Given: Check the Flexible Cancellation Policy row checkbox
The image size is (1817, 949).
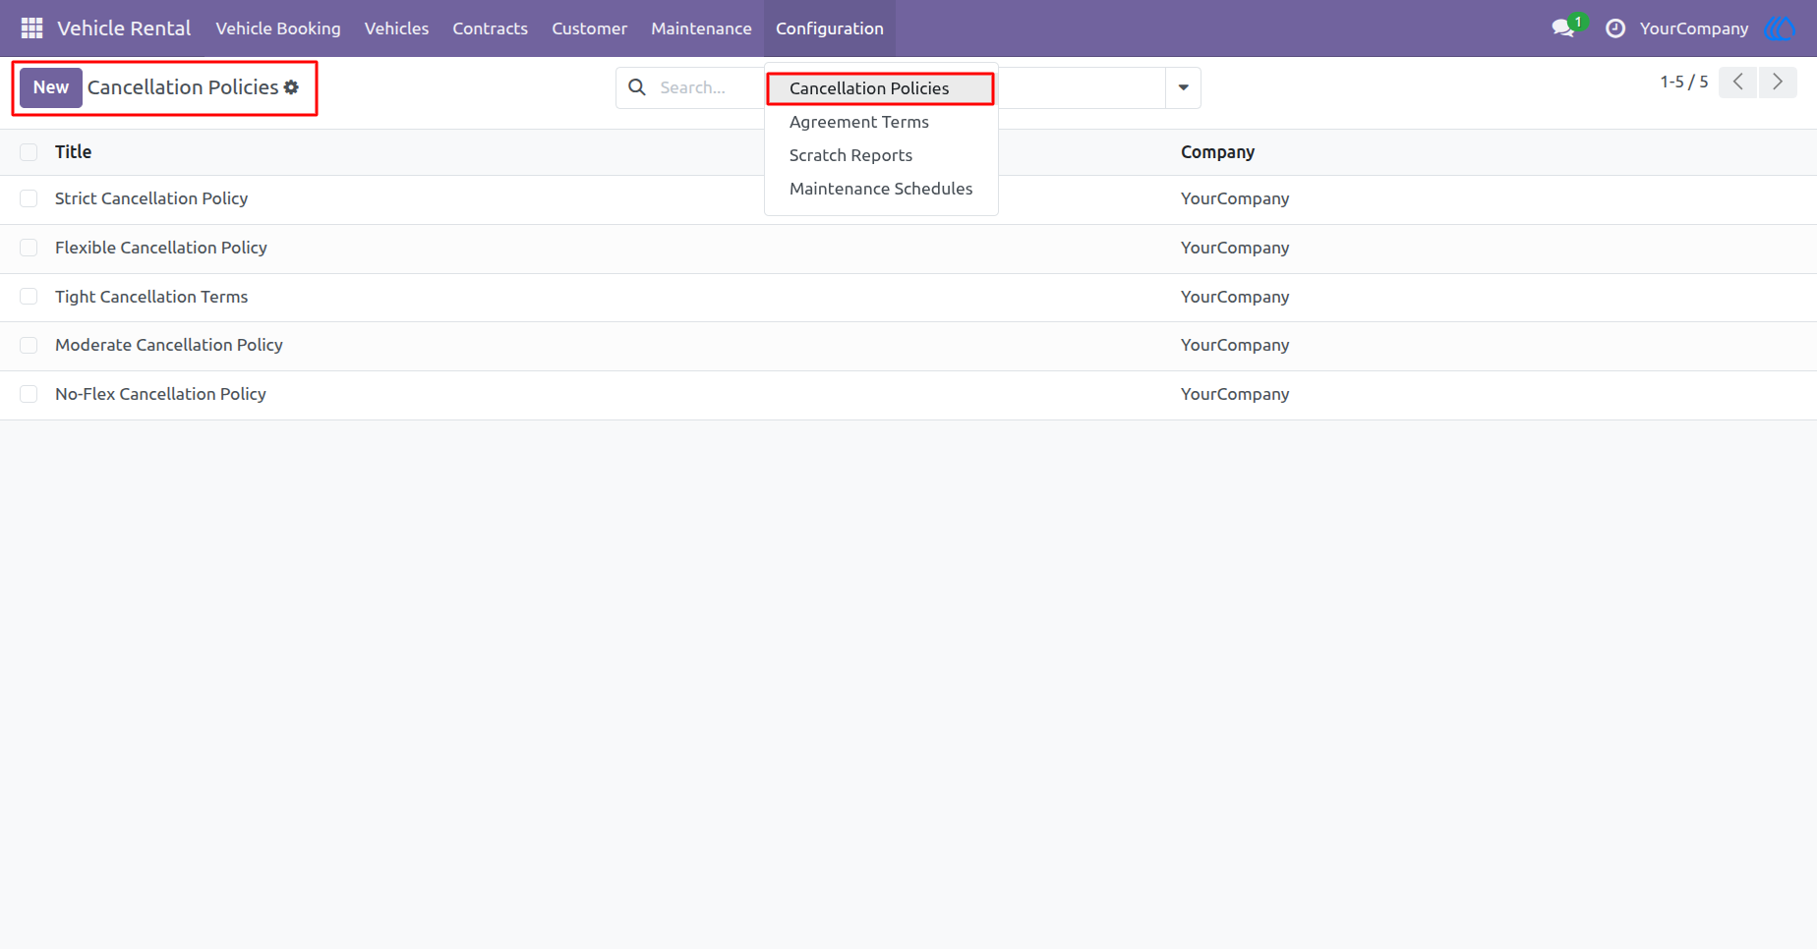Looking at the screenshot, I should tap(29, 248).
